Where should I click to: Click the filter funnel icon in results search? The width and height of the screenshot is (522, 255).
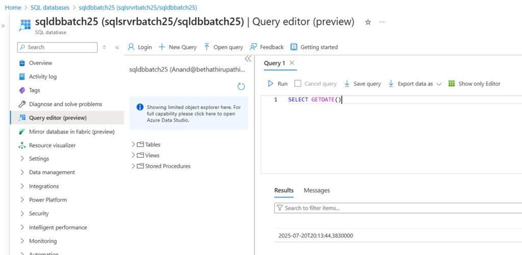(x=280, y=208)
